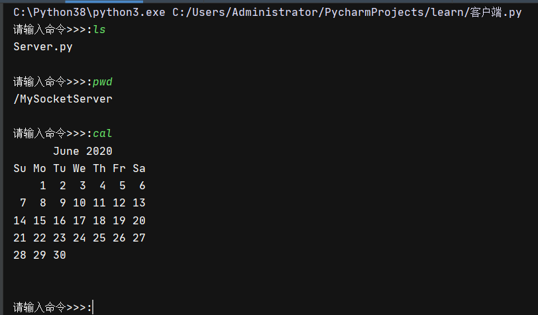
Task: Click date 20 in the calendar output
Action: 139,220
